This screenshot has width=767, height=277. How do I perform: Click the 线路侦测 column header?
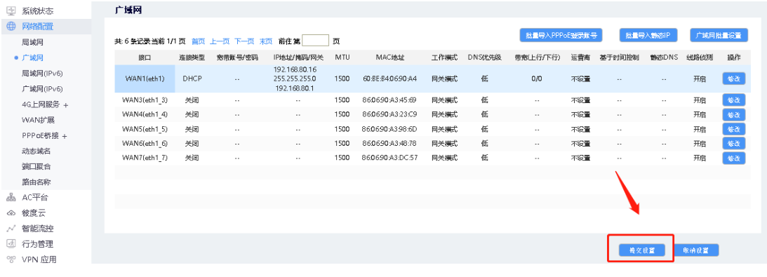[x=700, y=58]
